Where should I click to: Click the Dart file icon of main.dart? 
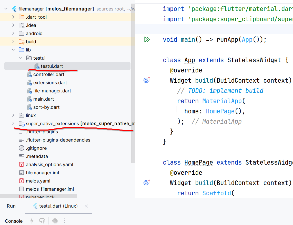(29, 99)
